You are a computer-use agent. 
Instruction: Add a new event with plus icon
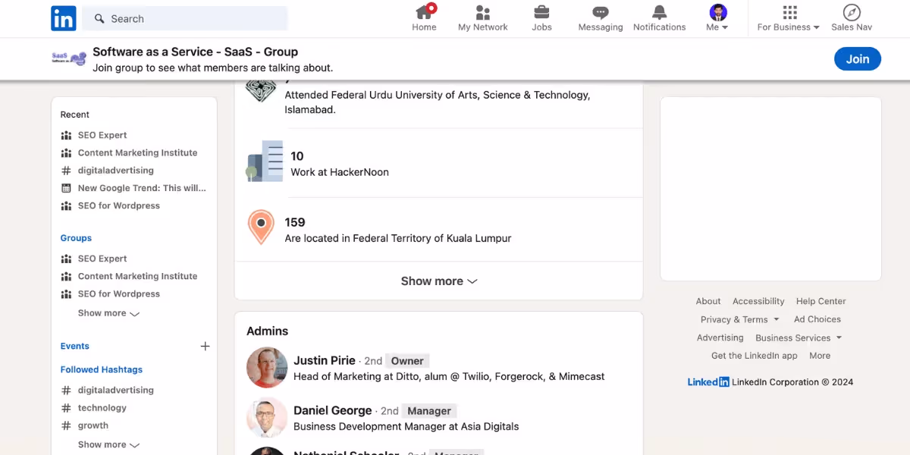pyautogui.click(x=205, y=346)
